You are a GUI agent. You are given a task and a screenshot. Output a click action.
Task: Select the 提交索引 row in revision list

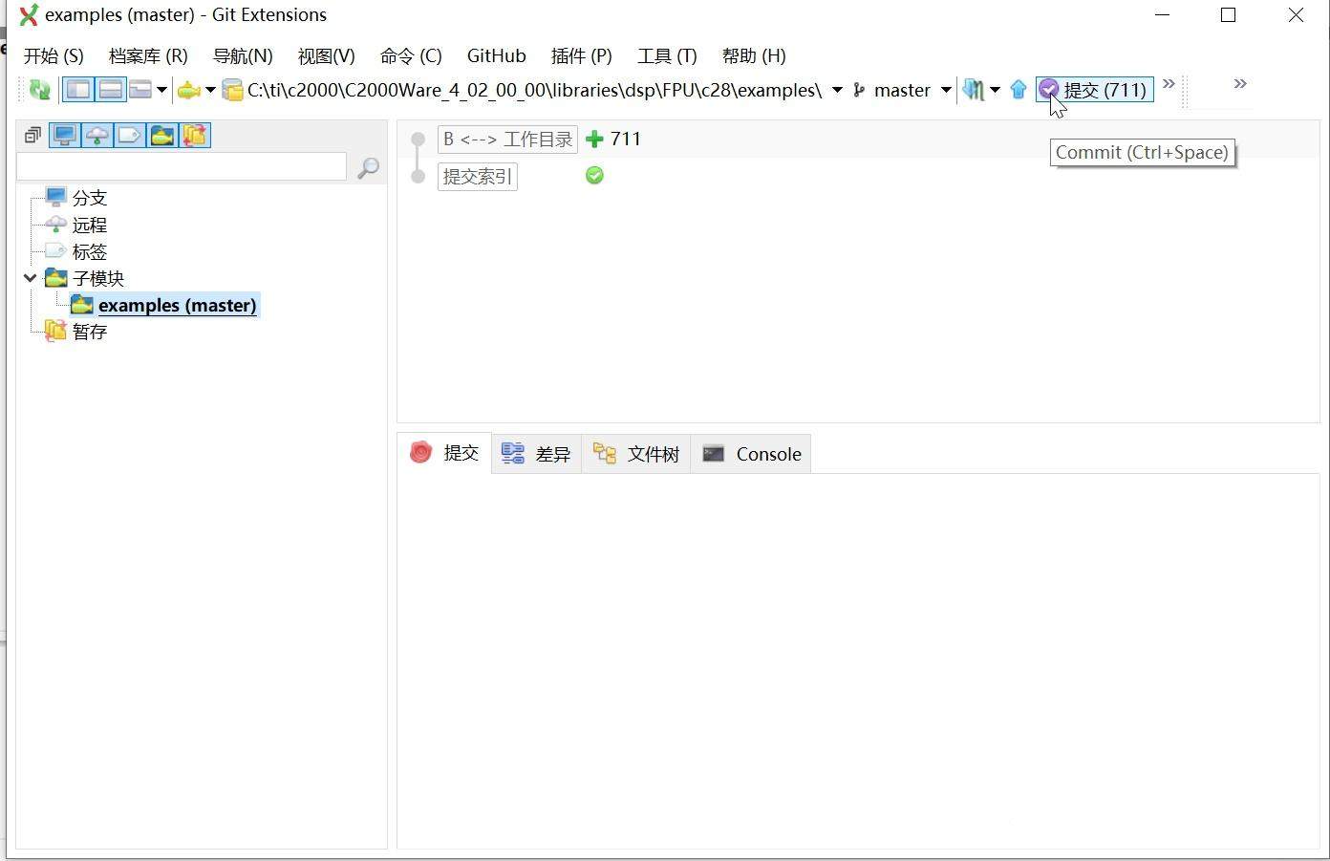click(477, 177)
